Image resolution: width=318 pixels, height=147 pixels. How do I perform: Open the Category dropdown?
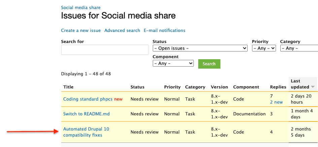pyautogui.click(x=299, y=48)
